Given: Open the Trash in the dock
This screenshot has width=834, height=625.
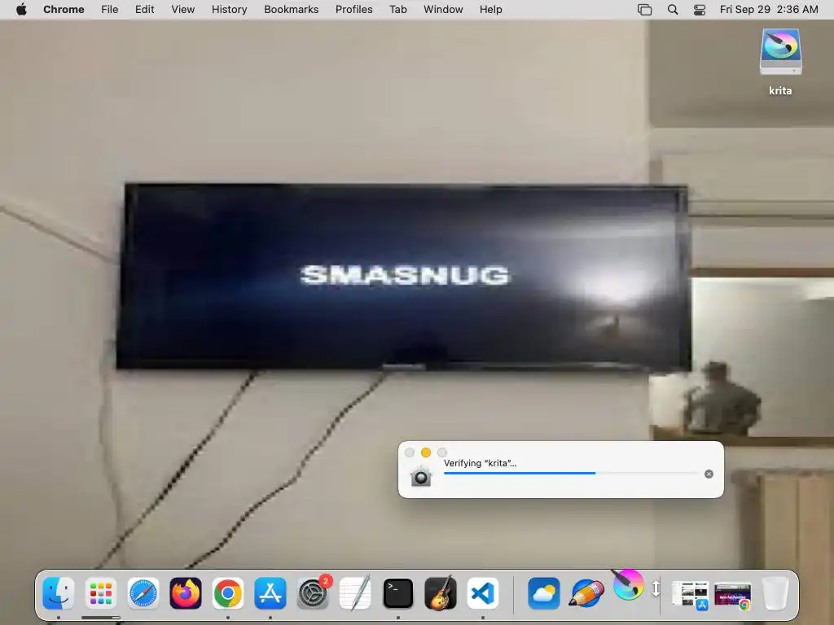Looking at the screenshot, I should click(x=775, y=593).
